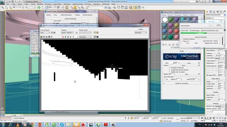Open the Mirror tool in main toolbar
Viewport: 227px width, 127px height.
tap(106, 7)
